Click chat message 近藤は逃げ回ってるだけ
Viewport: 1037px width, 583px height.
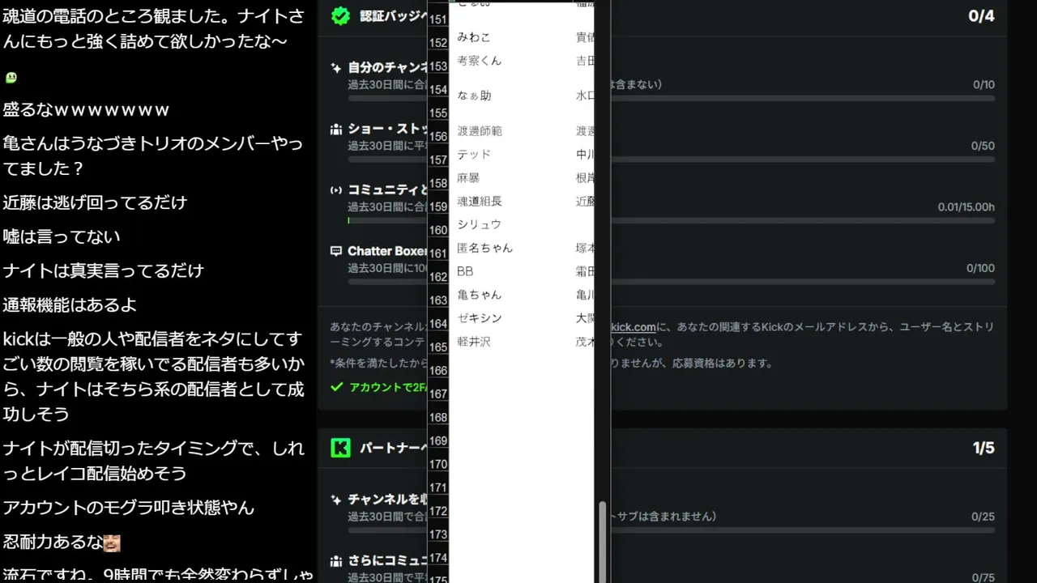95,202
